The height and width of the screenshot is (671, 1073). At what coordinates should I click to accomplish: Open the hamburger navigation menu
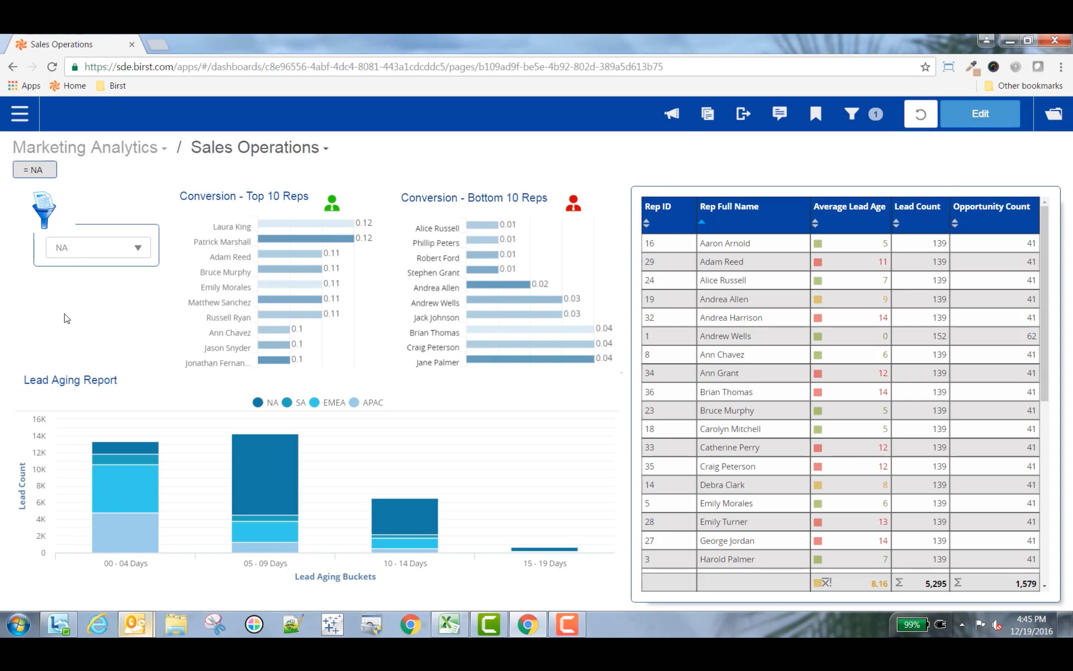point(19,114)
